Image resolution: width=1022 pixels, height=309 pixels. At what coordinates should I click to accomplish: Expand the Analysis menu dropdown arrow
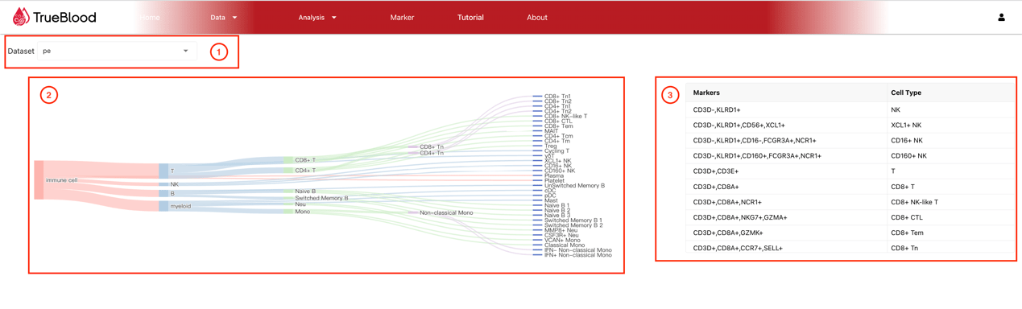pyautogui.click(x=334, y=18)
